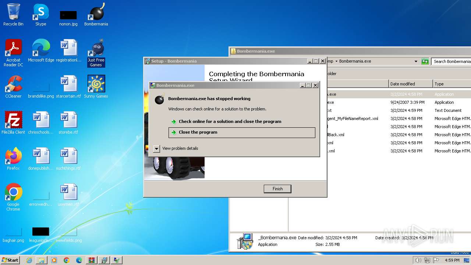This screenshot has width=471, height=265.
Task: Switch to the Setup installer taskbar button
Action: coord(104,260)
